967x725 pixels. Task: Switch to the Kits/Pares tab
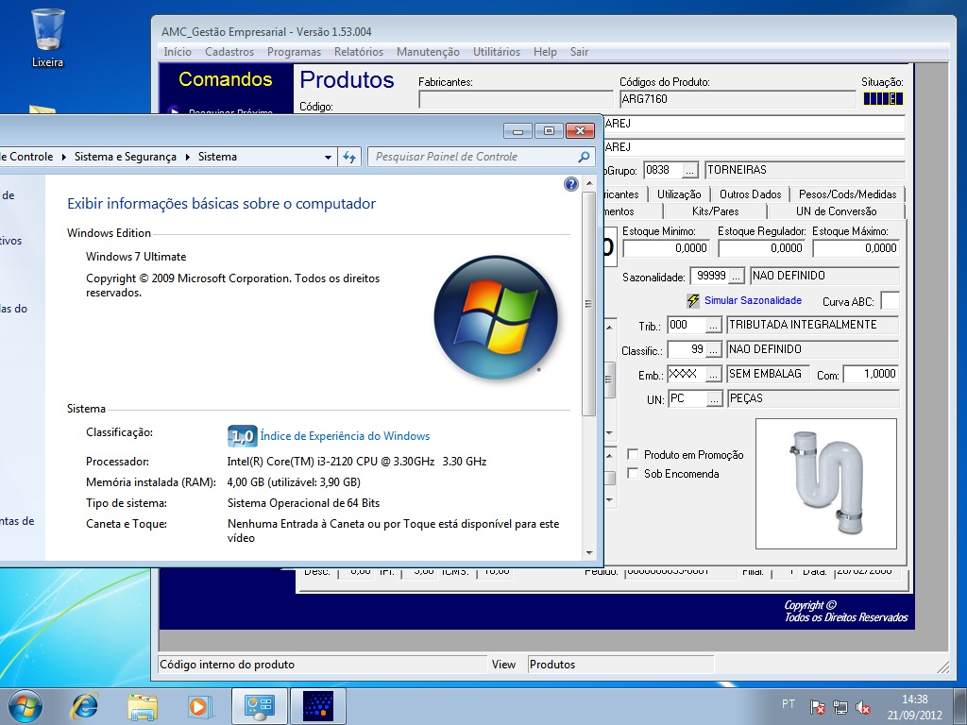[x=716, y=211]
